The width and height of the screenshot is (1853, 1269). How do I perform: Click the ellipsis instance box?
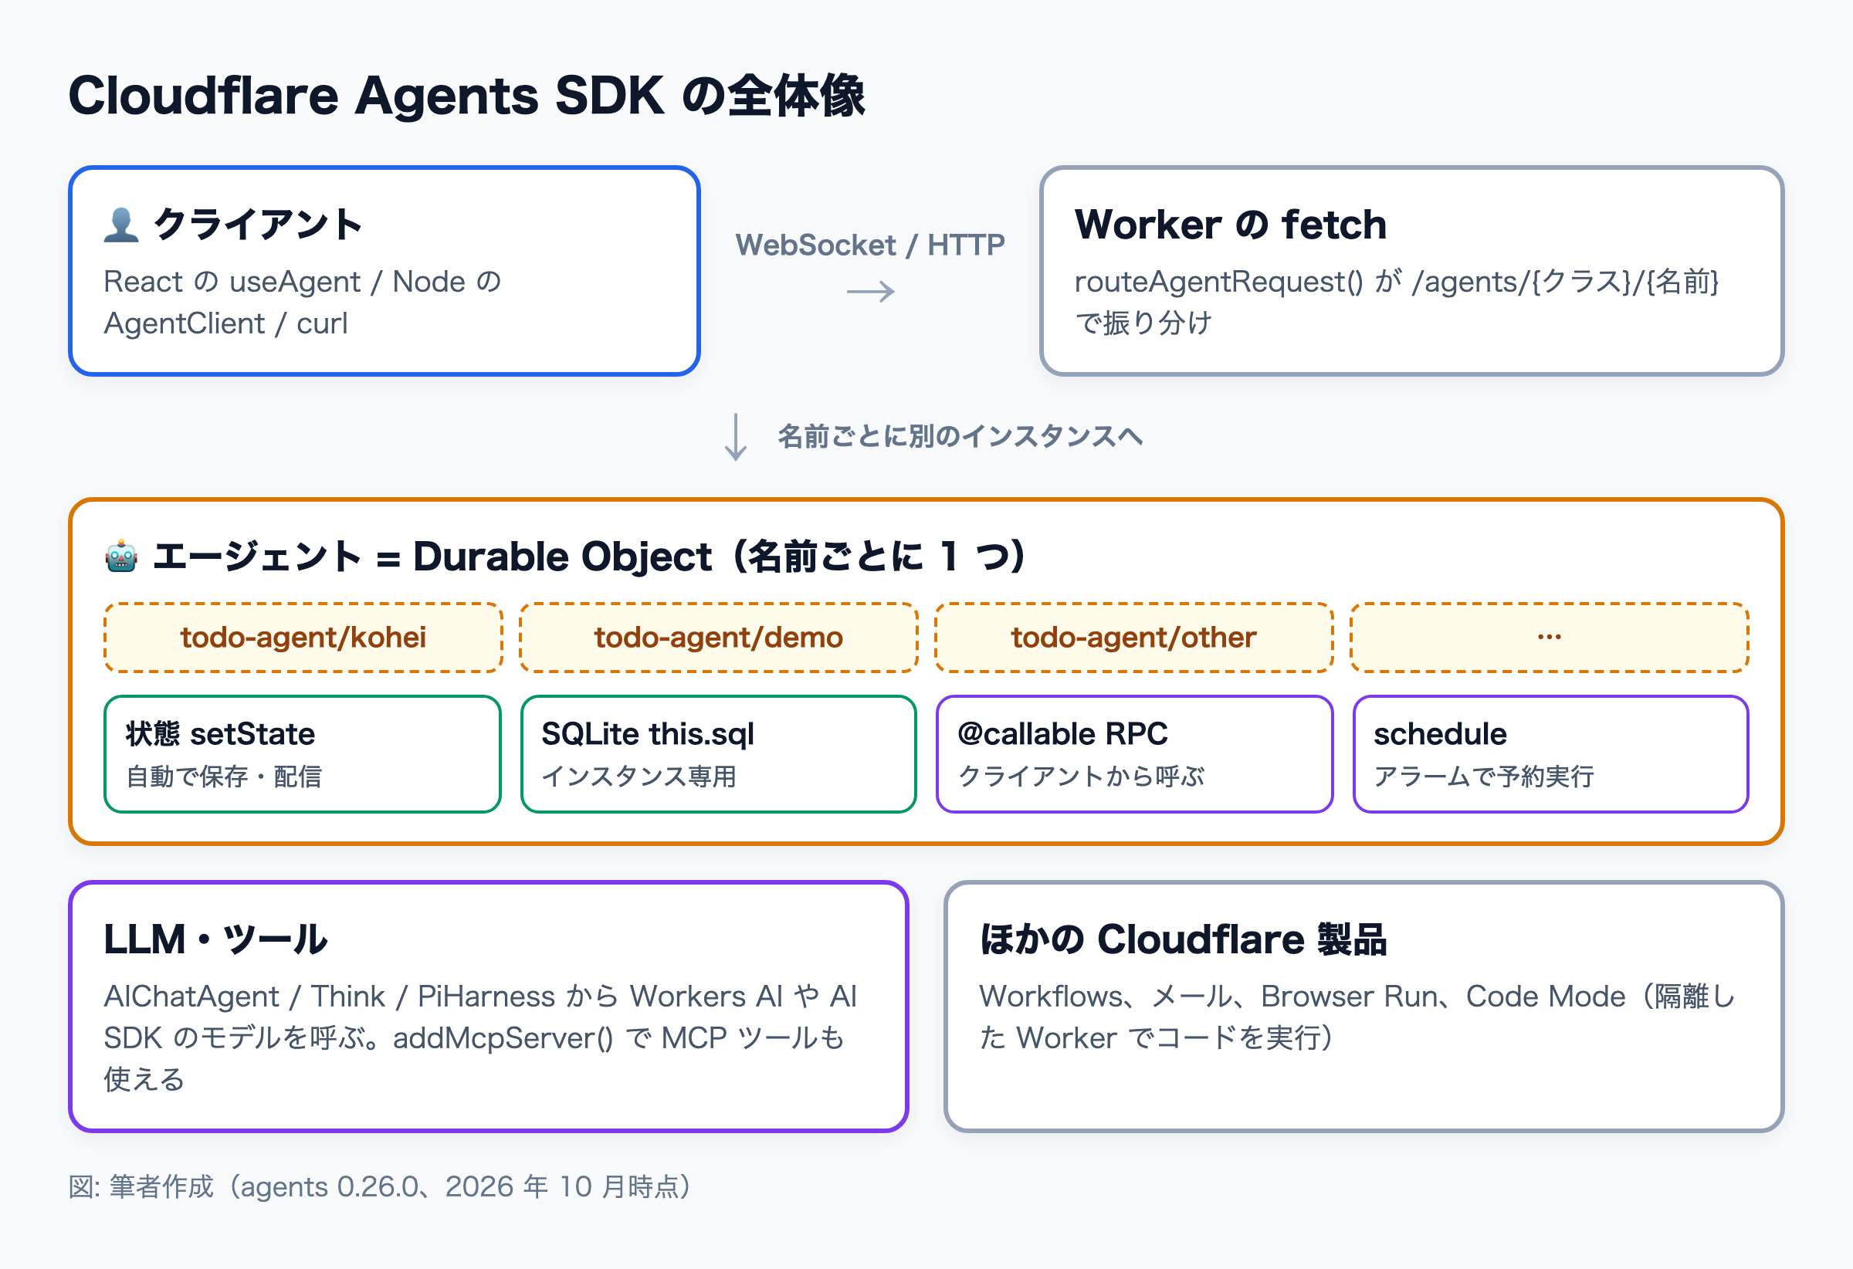pos(1550,638)
